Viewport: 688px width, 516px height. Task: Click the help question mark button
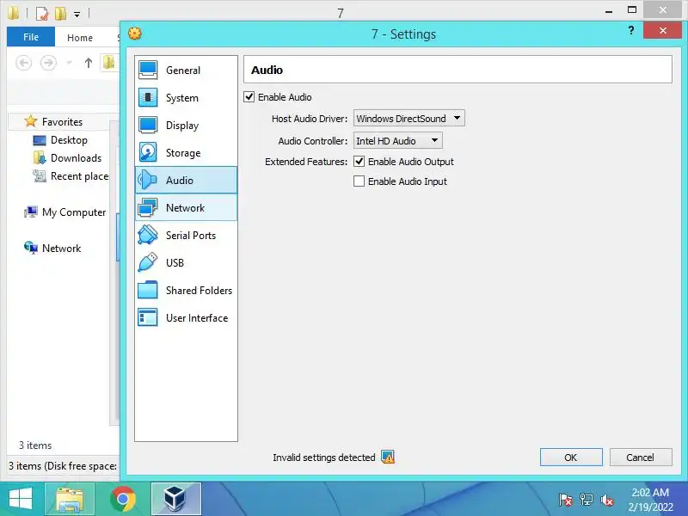[631, 30]
